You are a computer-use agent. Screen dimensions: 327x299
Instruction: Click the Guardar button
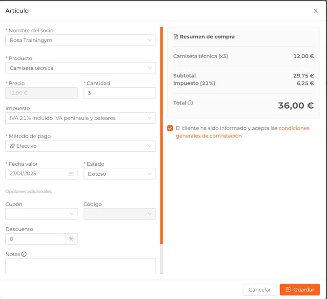point(300,290)
